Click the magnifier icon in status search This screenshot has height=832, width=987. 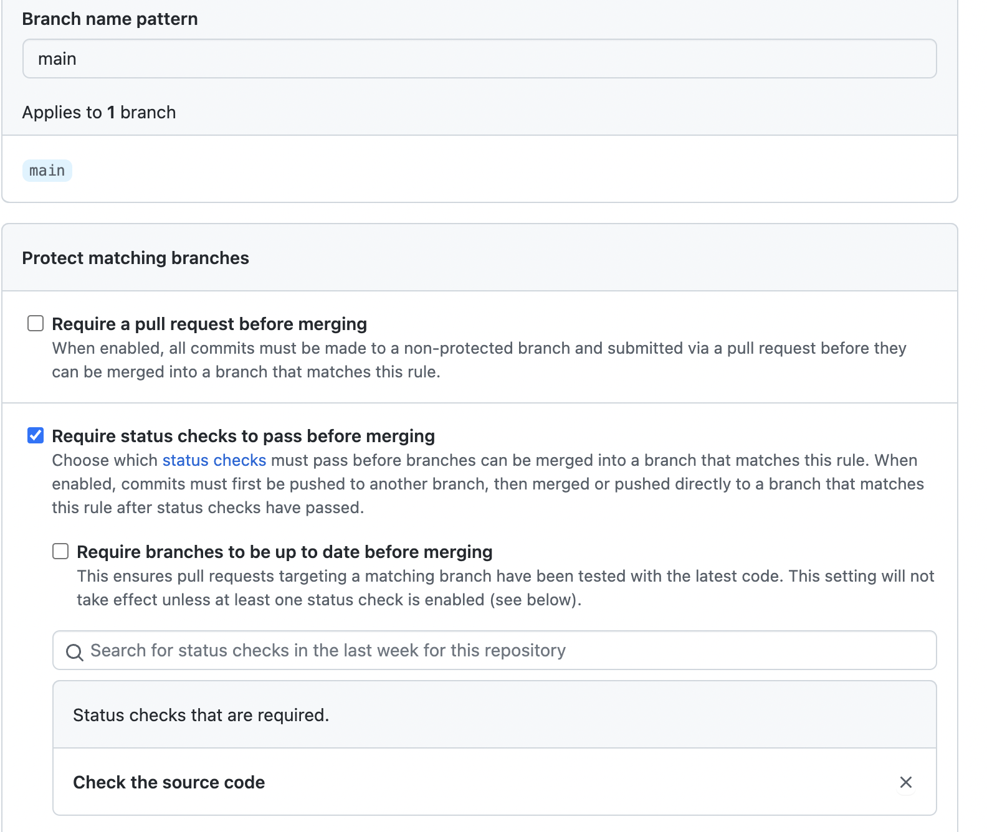pos(75,652)
